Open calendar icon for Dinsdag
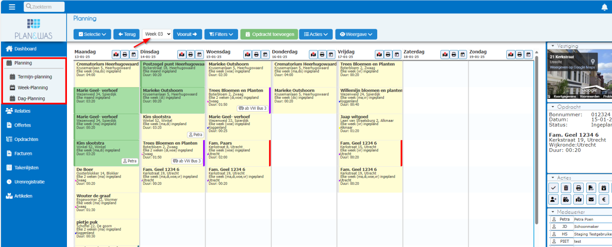 pos(199,54)
